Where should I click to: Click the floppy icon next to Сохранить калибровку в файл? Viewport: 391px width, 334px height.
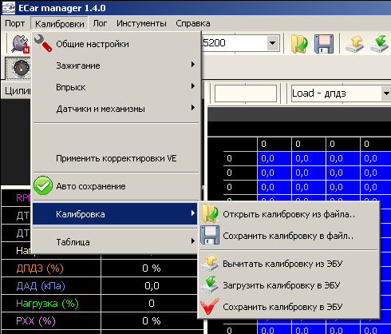click(x=210, y=235)
